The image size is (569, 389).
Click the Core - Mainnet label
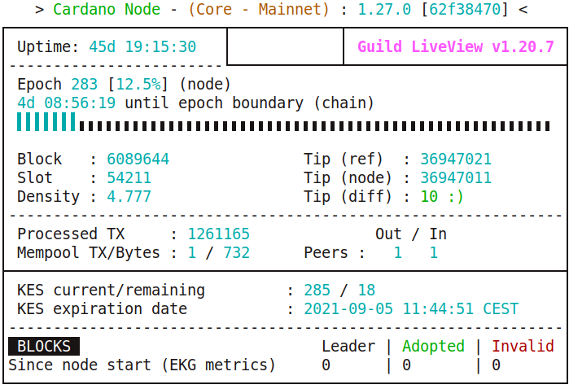[x=259, y=9]
